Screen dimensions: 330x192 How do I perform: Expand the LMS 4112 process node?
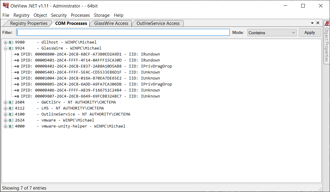5,108
